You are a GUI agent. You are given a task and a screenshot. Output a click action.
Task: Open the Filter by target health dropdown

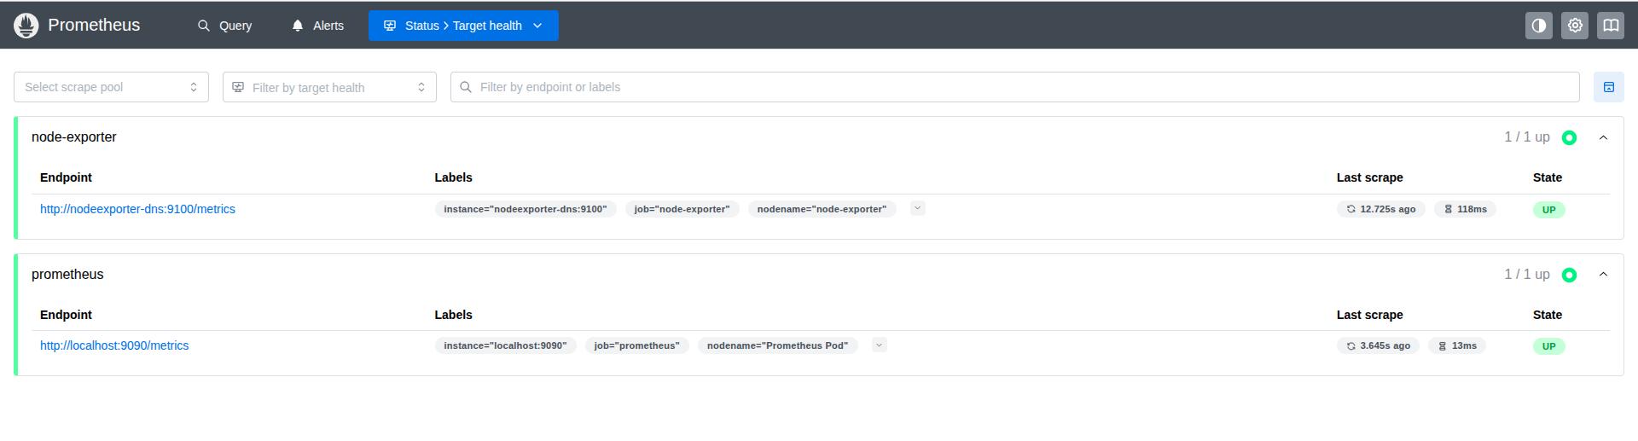click(x=329, y=87)
